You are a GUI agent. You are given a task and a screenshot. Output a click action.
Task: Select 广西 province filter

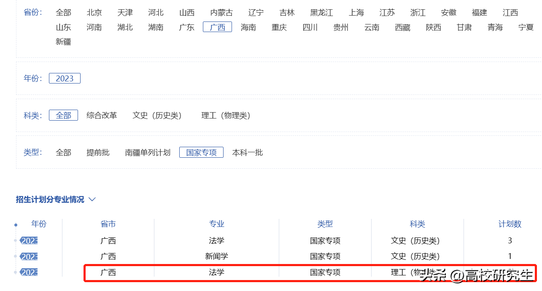pos(217,27)
